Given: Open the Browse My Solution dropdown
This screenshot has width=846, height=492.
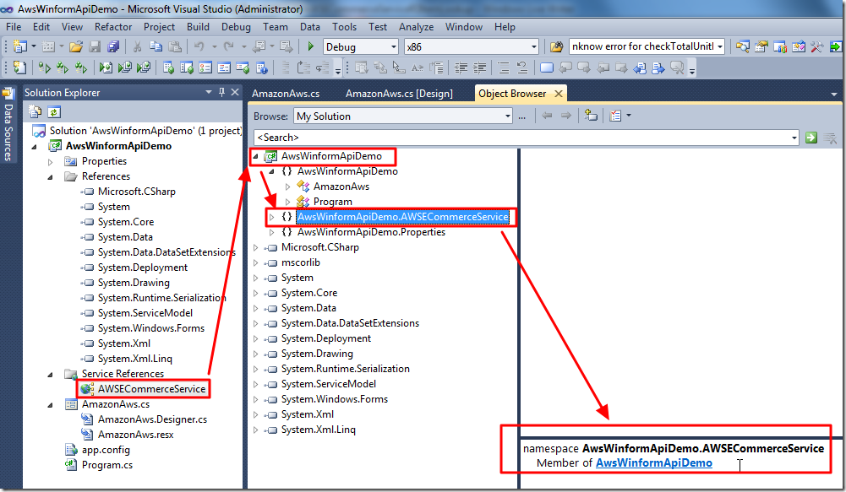Looking at the screenshot, I should 507,116.
